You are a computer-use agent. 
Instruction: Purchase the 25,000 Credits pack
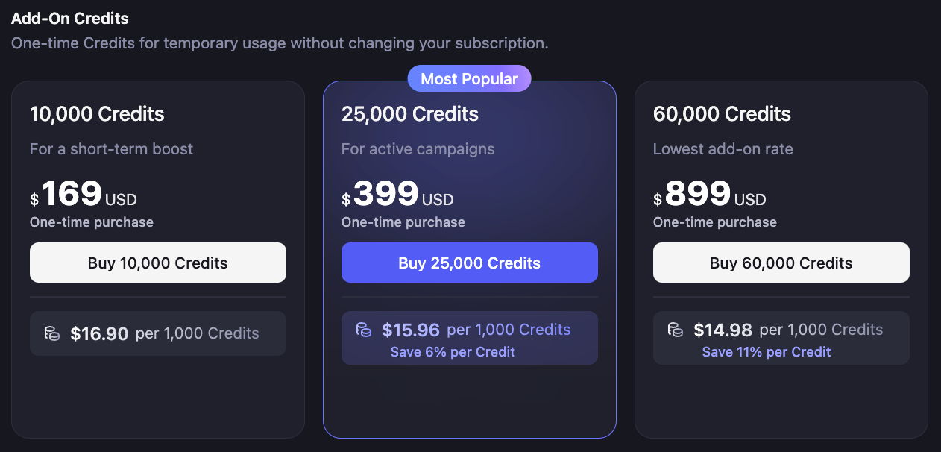[470, 263]
